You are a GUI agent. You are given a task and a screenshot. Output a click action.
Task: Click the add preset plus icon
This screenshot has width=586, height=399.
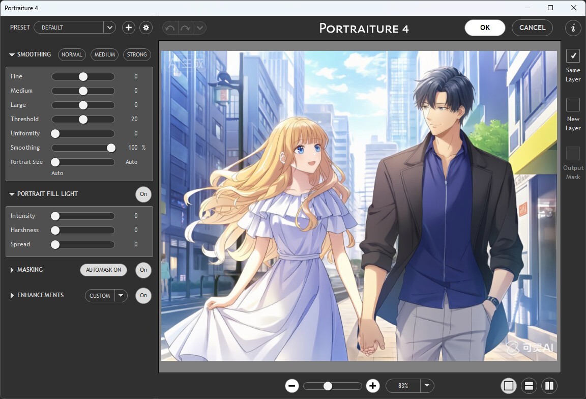pyautogui.click(x=129, y=27)
